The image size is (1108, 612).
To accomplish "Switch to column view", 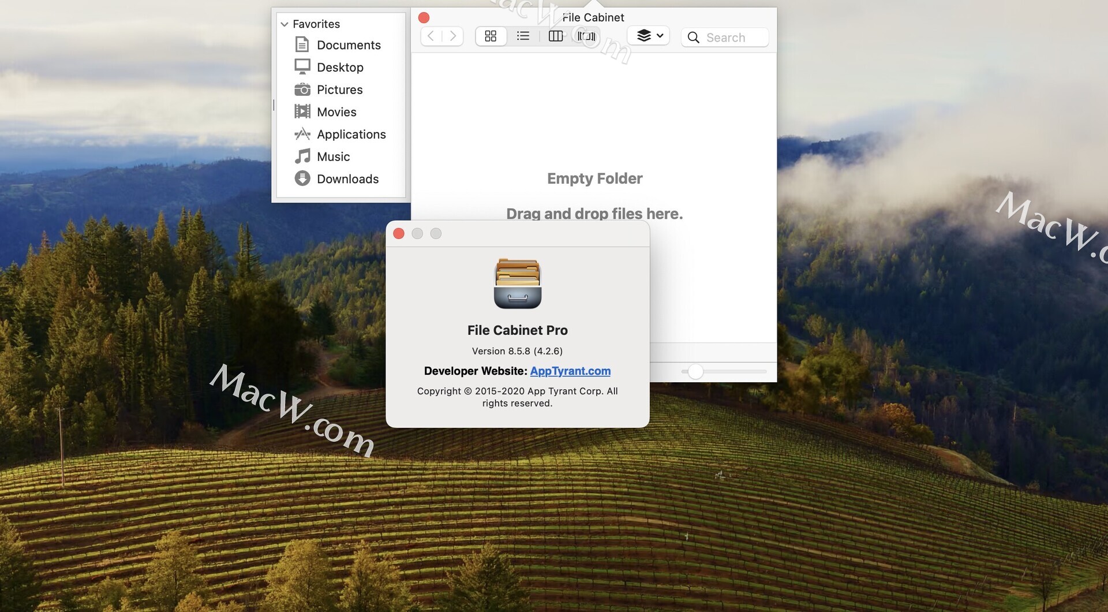I will pyautogui.click(x=556, y=36).
